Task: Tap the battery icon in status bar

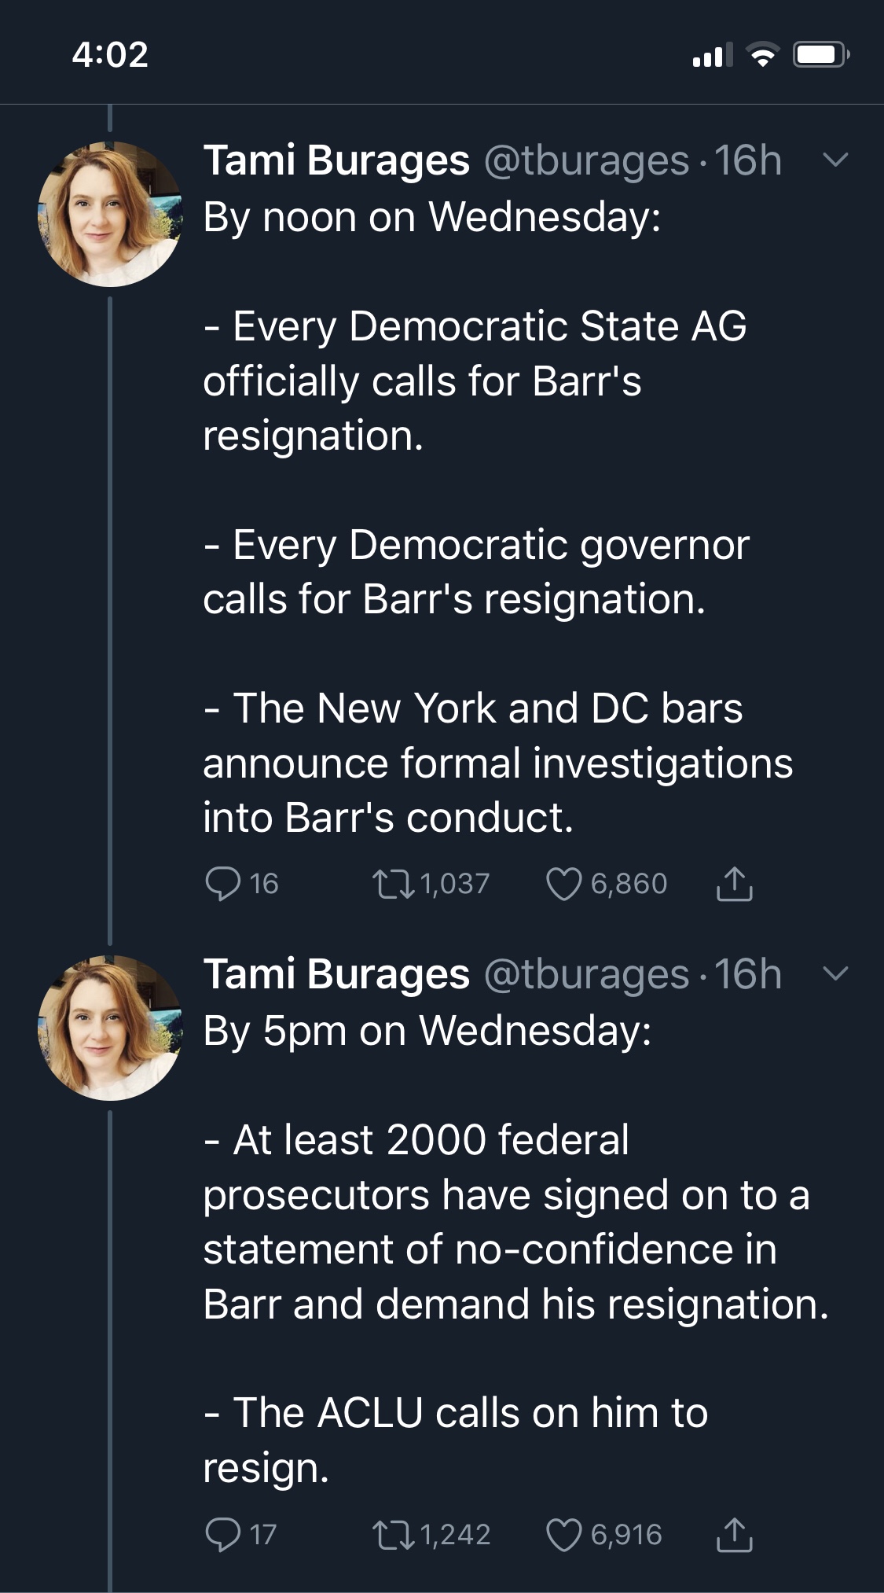Action: (x=820, y=54)
